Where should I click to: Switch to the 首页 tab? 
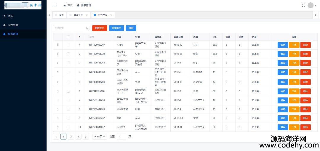coord(61,15)
